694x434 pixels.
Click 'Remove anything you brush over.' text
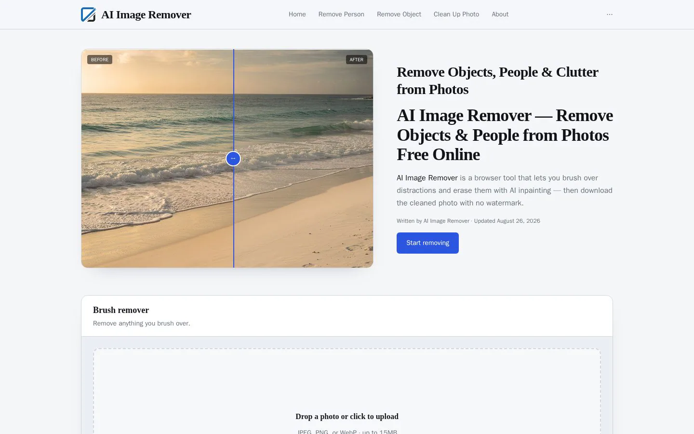pos(142,324)
